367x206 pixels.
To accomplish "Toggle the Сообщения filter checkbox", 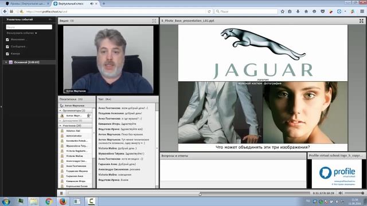I will tap(7, 47).
